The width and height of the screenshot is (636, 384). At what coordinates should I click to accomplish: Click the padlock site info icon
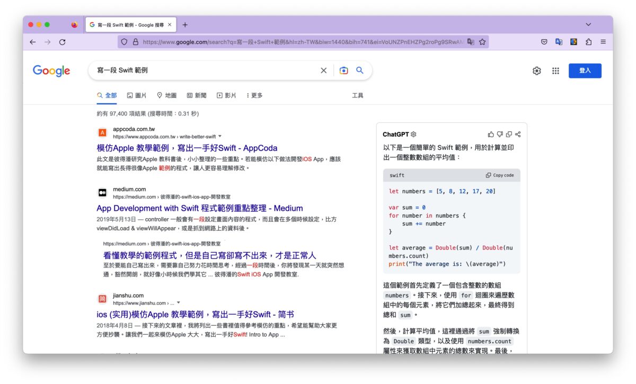135,42
